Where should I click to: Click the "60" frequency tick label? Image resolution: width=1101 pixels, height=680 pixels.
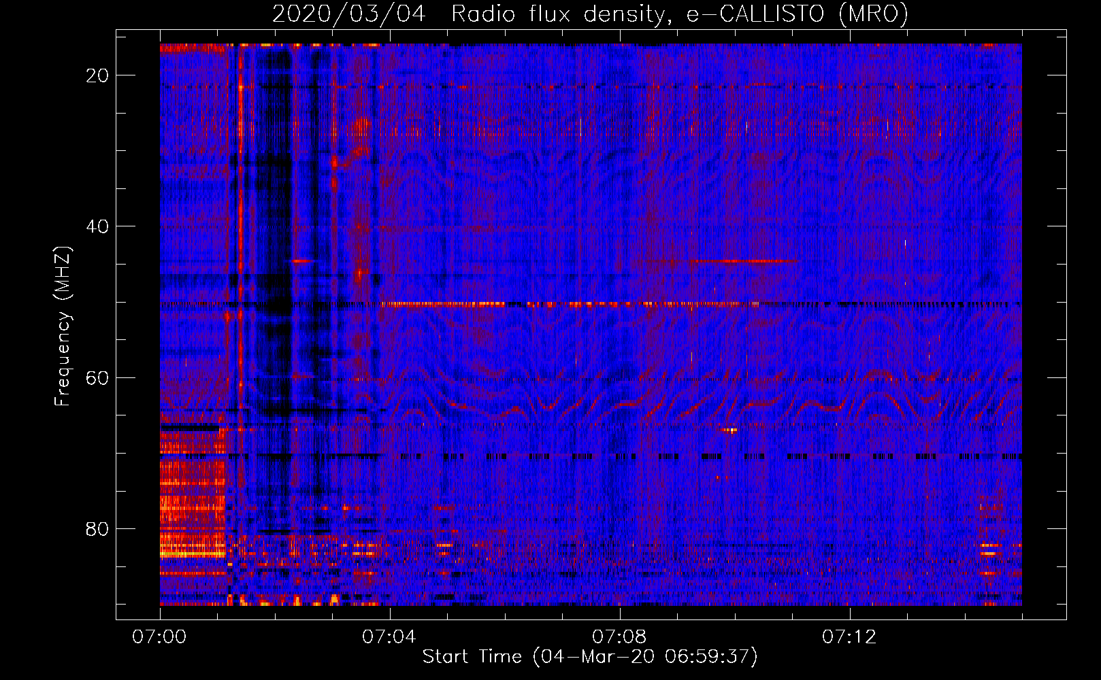coord(98,378)
